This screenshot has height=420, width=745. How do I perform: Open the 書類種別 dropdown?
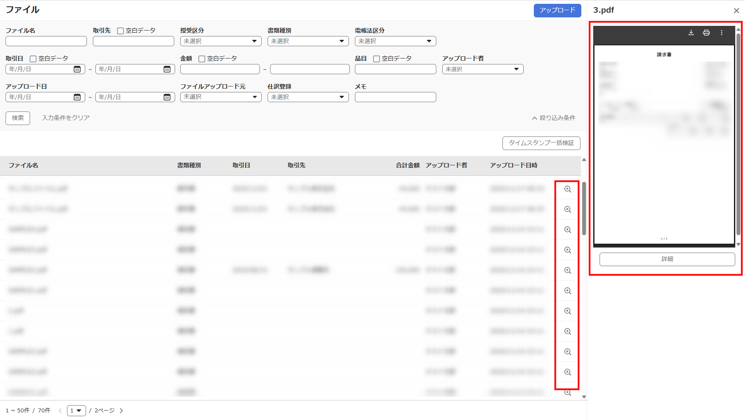[x=308, y=41]
